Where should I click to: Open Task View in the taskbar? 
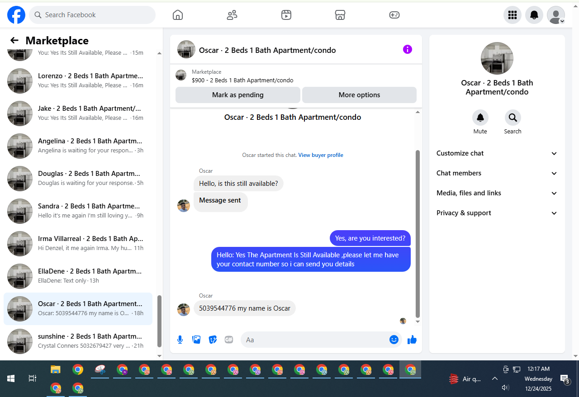[32, 378]
